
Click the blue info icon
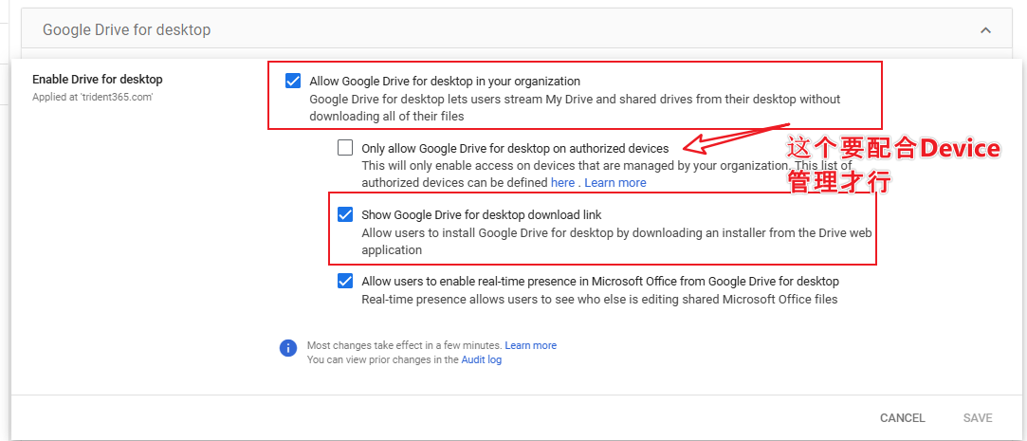click(x=288, y=348)
